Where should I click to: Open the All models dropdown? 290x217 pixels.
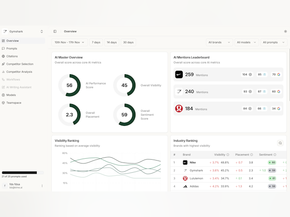[246, 42]
